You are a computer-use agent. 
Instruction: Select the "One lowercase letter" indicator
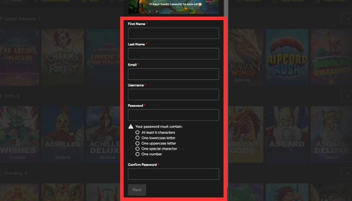click(x=138, y=138)
